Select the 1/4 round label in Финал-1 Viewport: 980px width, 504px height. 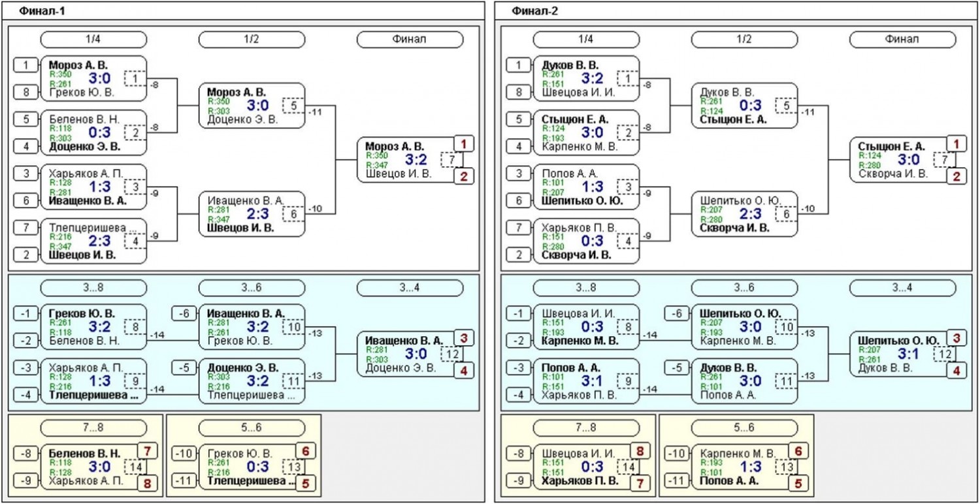point(93,39)
